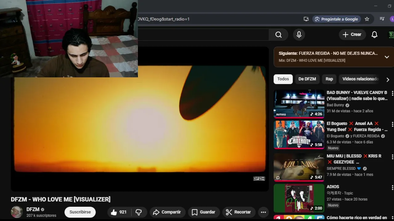394x221 pixels.
Task: Click the YouTube search input field
Action: [203, 35]
